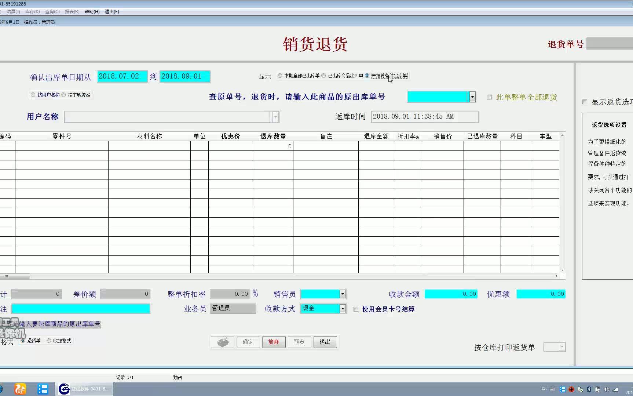Click the printer icon button
This screenshot has width=633, height=396.
223,342
